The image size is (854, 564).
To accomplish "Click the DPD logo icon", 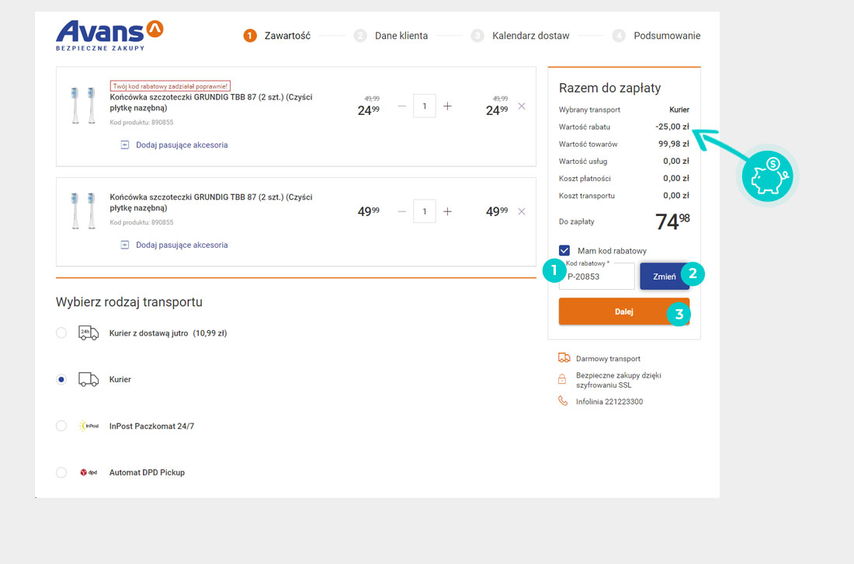I will point(89,472).
